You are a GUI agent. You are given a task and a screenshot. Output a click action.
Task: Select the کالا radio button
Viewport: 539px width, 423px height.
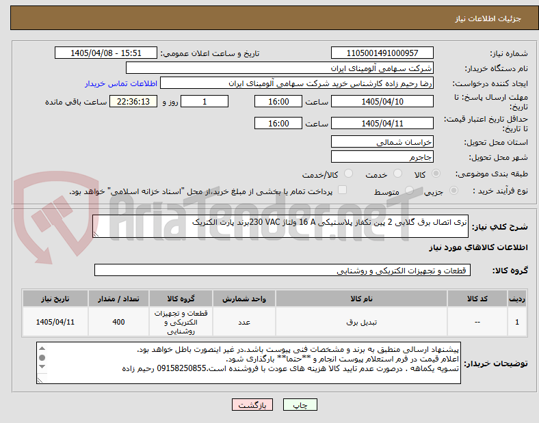coord(436,174)
